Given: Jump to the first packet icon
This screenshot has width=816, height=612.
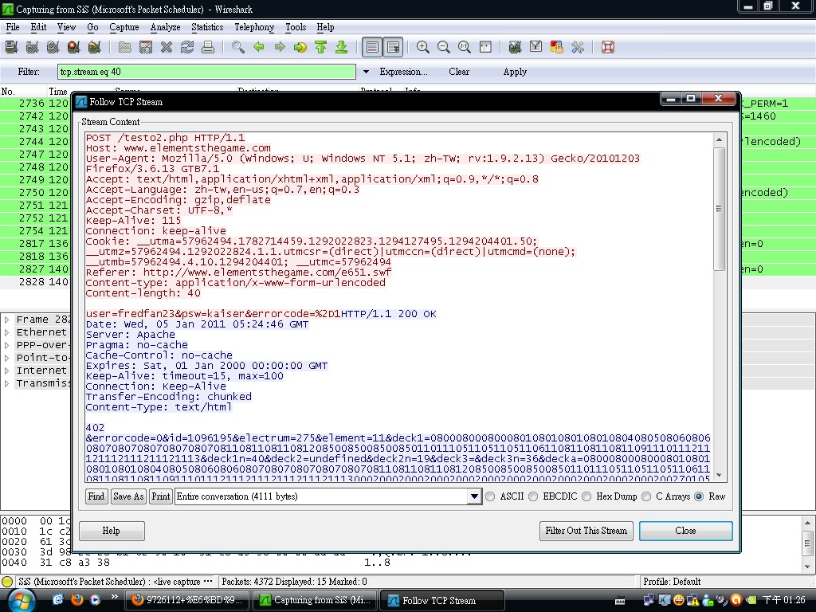Looking at the screenshot, I should tap(320, 47).
